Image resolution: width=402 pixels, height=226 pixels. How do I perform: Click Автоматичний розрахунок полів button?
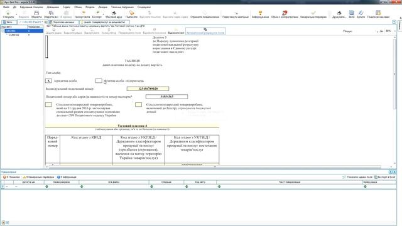click(205, 31)
